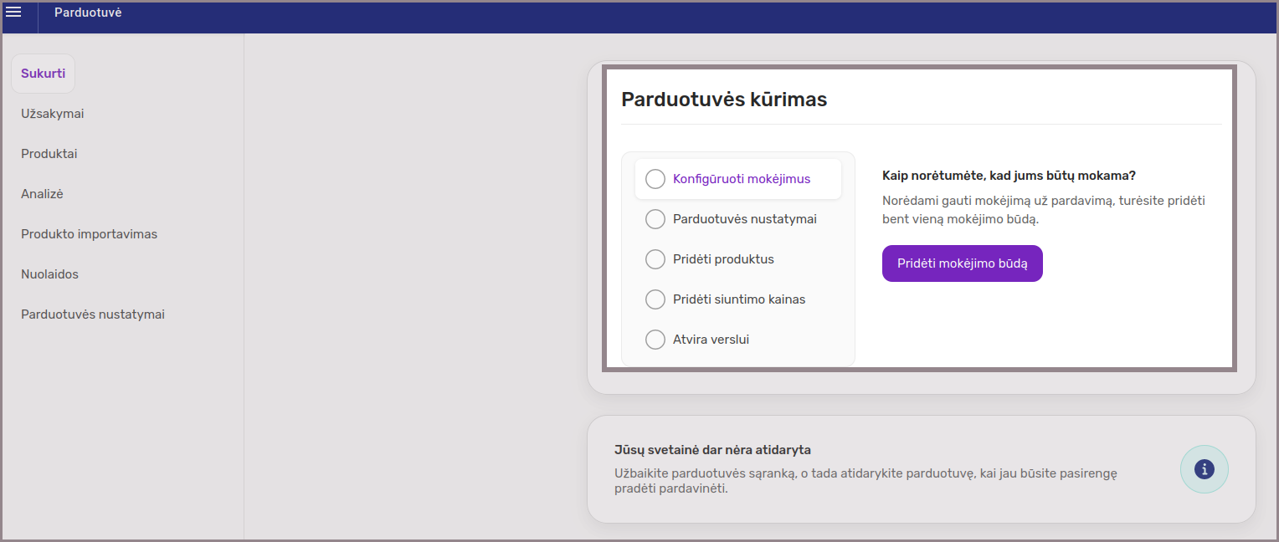The width and height of the screenshot is (1279, 542).
Task: Open Sukurti in the sidebar
Action: point(43,74)
